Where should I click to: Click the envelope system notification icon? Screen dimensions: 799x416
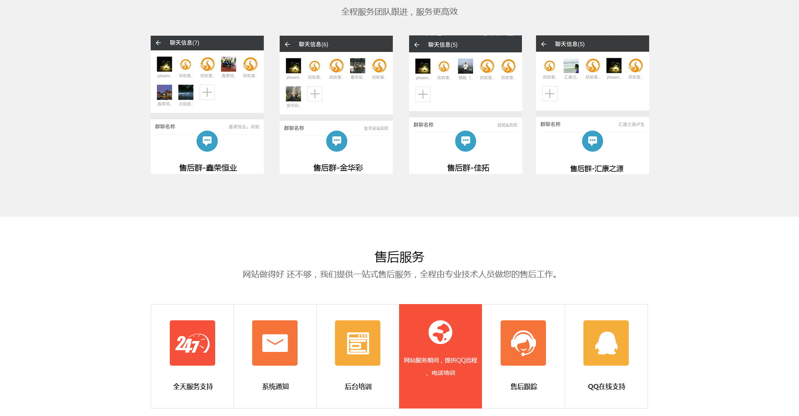(x=275, y=343)
